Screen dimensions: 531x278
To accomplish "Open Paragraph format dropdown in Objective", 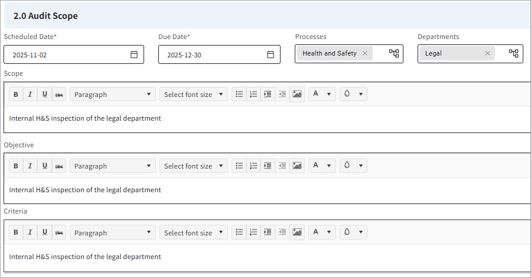I will pyautogui.click(x=113, y=166).
